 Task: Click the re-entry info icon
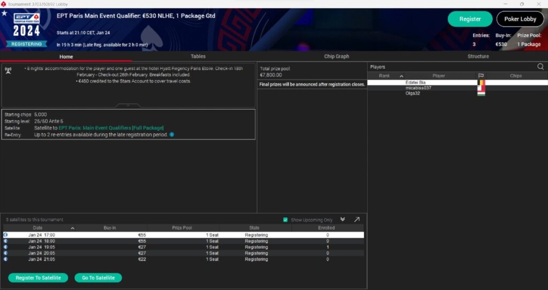pyautogui.click(x=172, y=135)
